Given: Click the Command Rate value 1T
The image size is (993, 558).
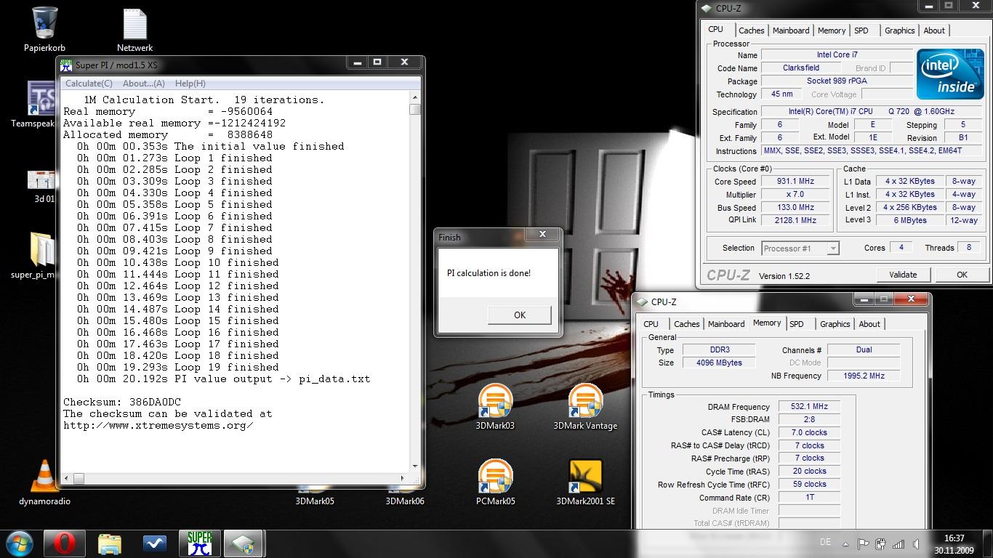Looking at the screenshot, I should click(809, 498).
